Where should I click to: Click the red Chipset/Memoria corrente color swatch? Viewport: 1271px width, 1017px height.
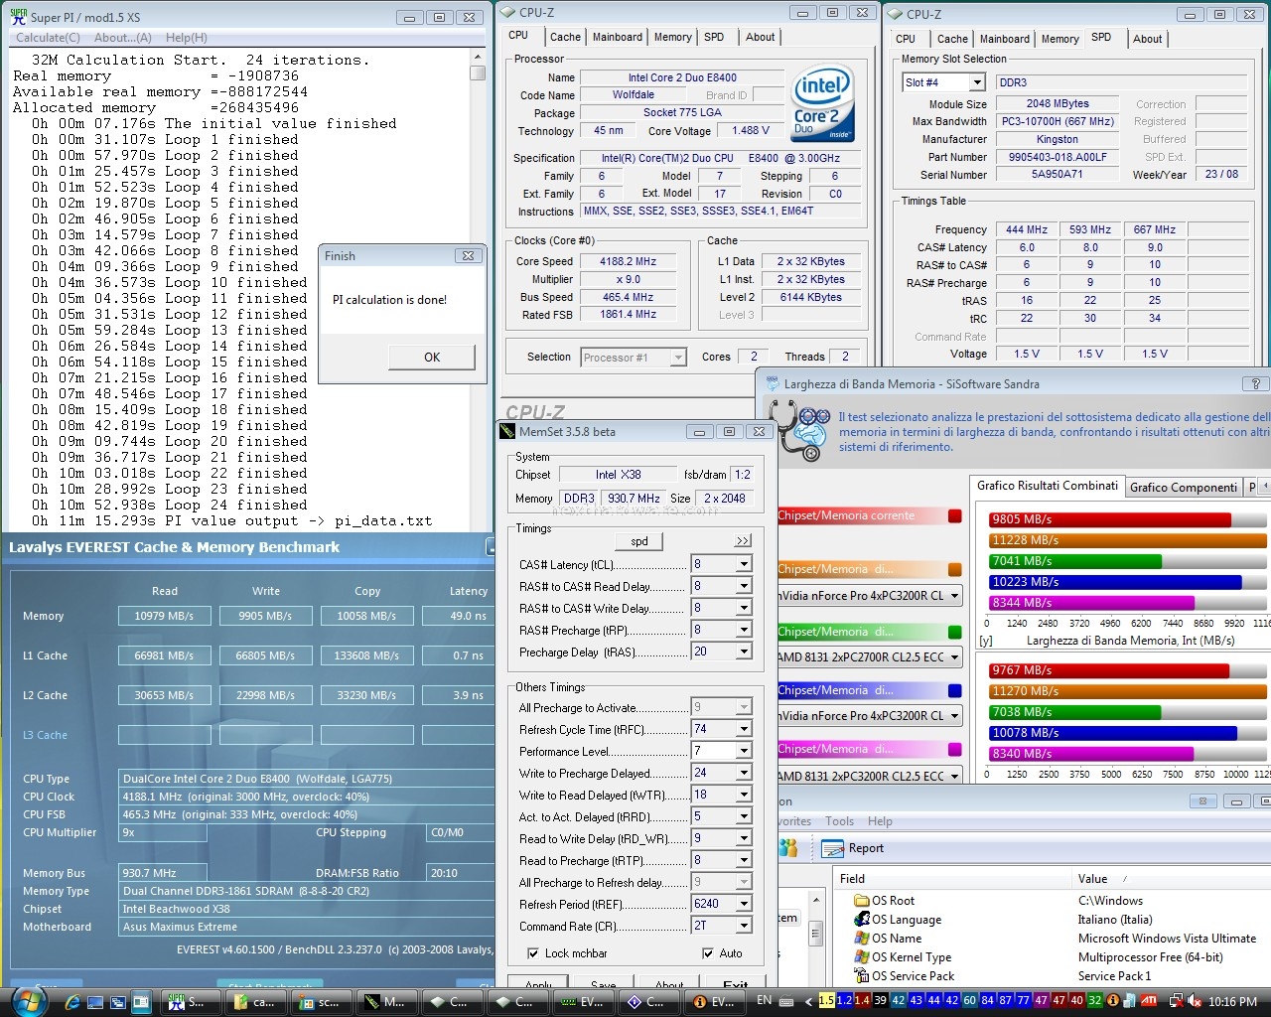pos(955,515)
